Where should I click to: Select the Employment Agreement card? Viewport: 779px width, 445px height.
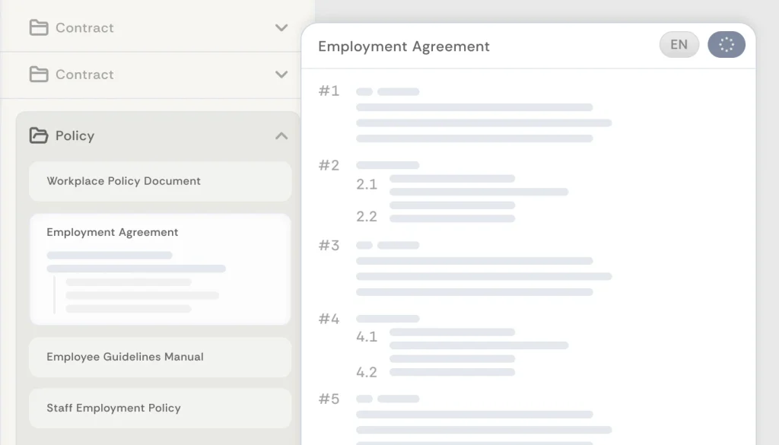(160, 269)
